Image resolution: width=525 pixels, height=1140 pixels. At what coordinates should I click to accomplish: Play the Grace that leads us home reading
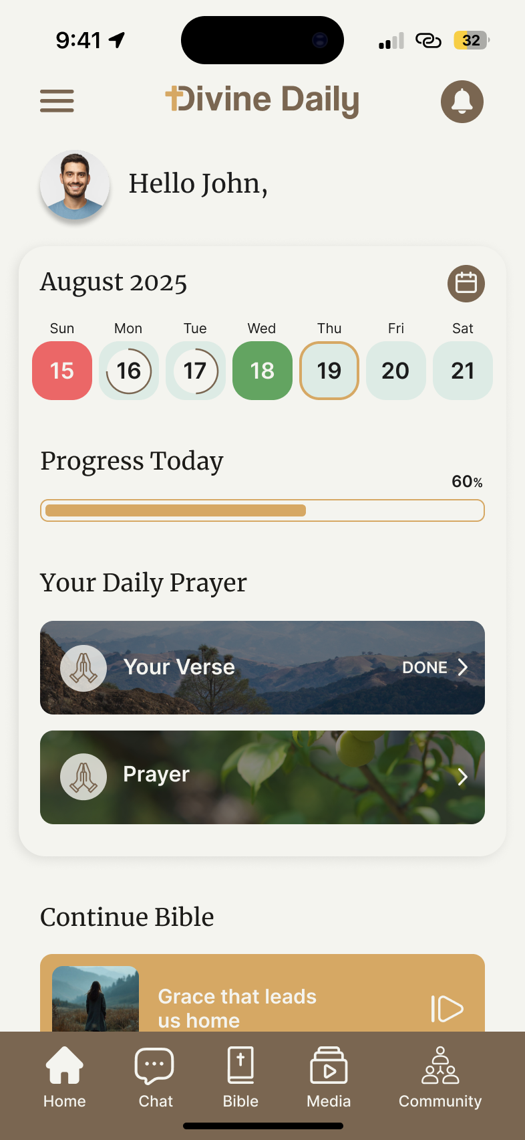(447, 1008)
